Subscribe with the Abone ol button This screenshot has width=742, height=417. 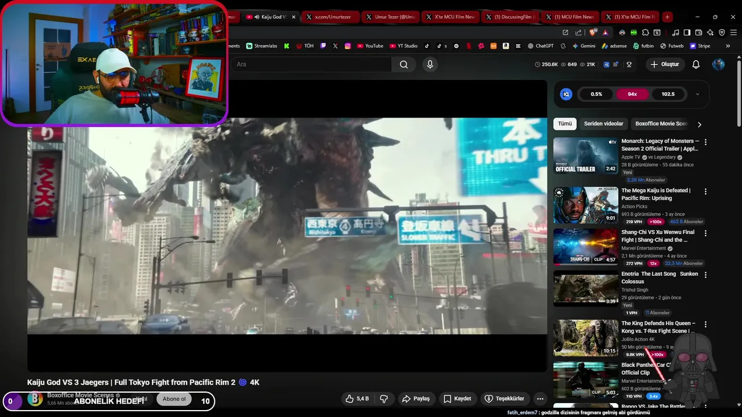click(x=174, y=398)
